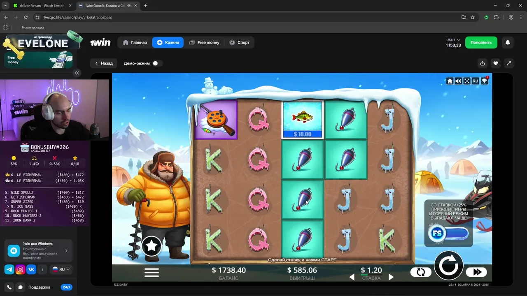Bookmark page with the star icon
This screenshot has width=527, height=296.
(473, 17)
